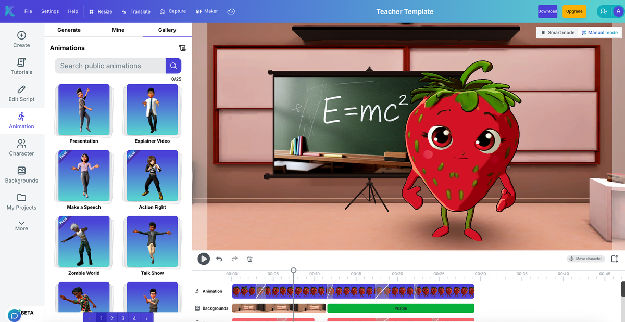Select the Make a Speech animation thumbnail
The height and width of the screenshot is (322, 625).
[x=84, y=176]
